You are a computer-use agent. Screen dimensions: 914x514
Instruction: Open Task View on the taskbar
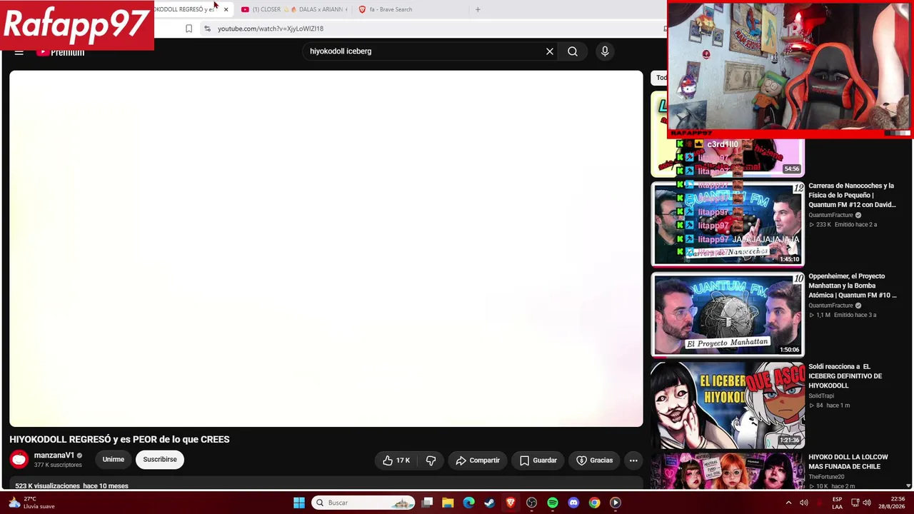click(427, 503)
